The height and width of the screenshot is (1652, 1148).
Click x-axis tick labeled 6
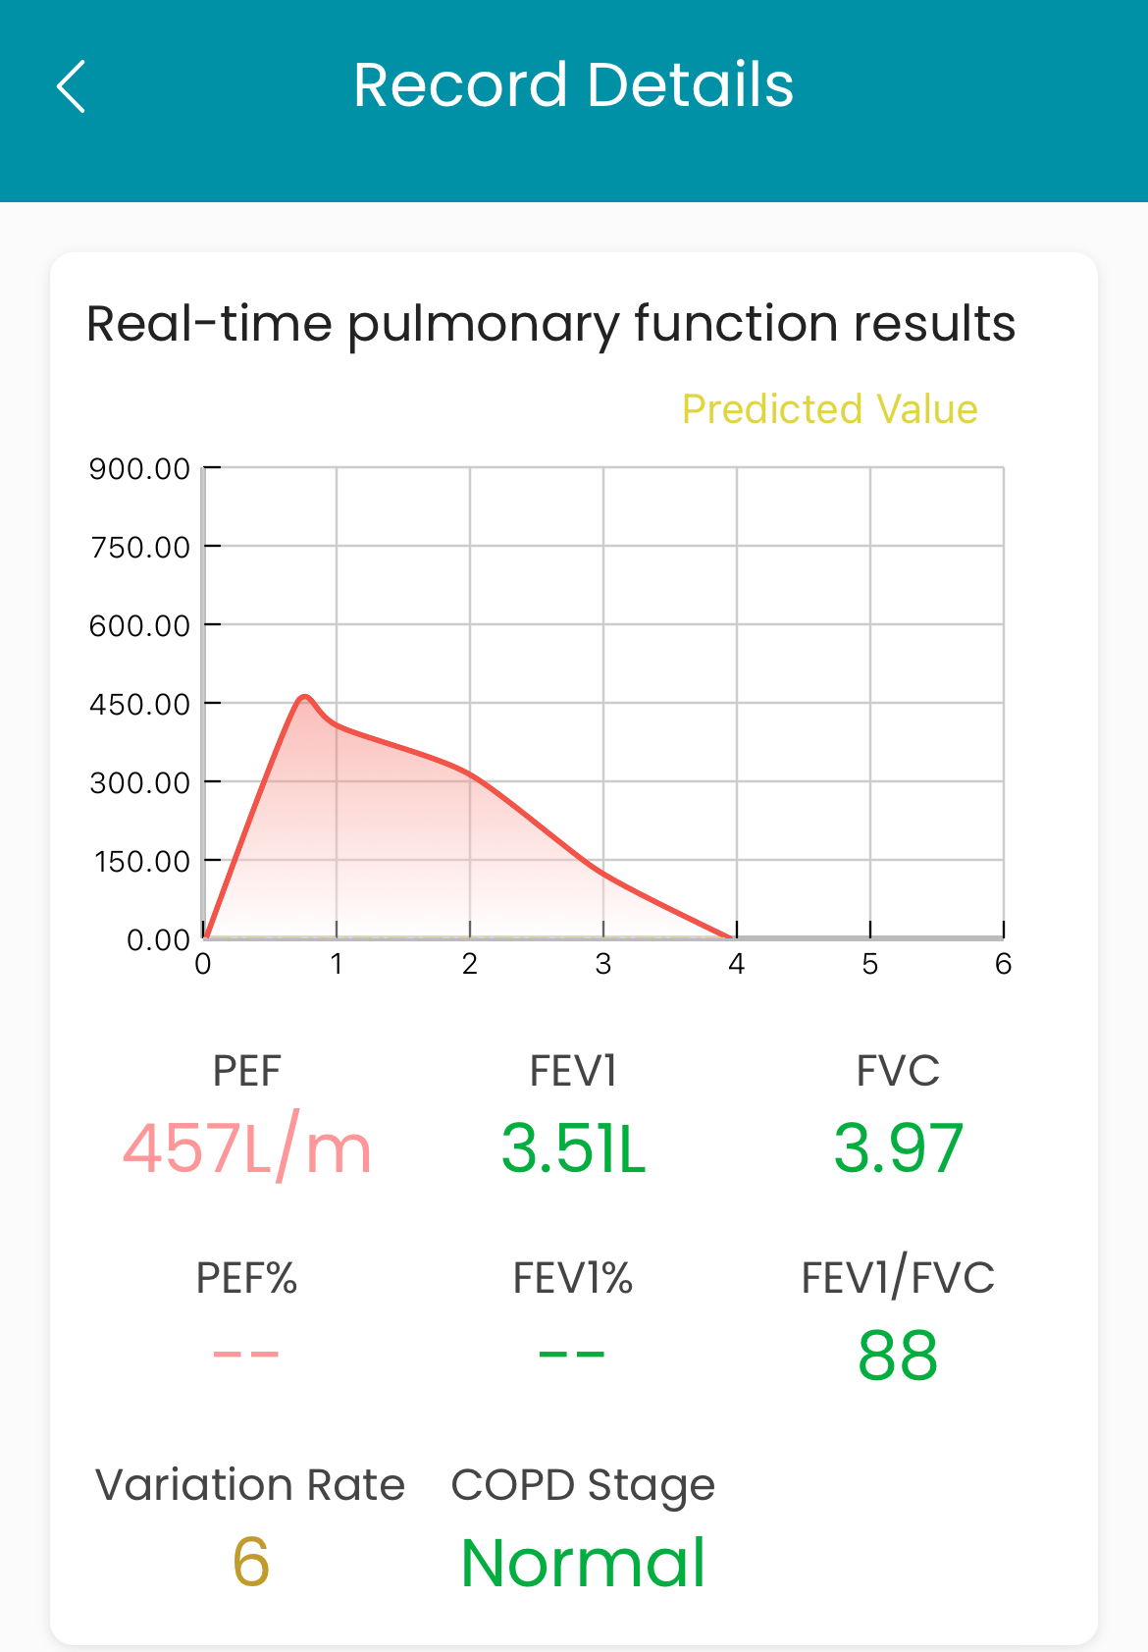1003,964
